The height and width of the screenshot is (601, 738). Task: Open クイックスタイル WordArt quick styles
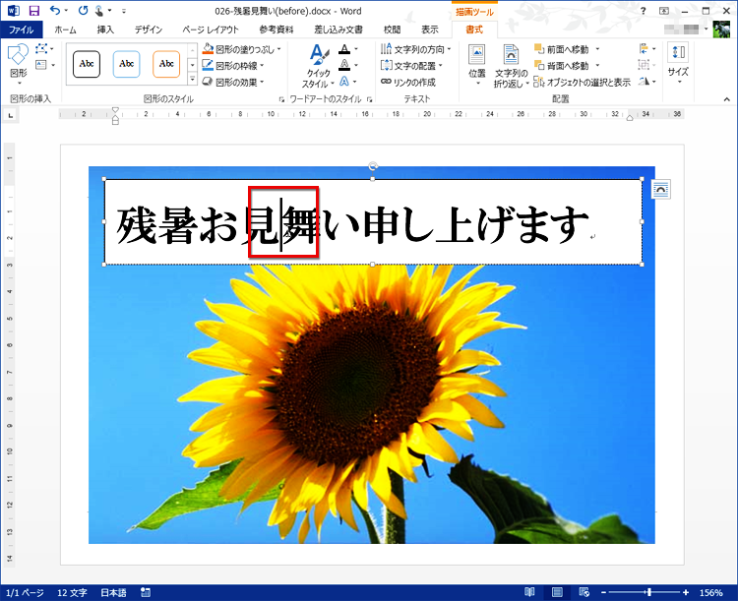[x=319, y=66]
